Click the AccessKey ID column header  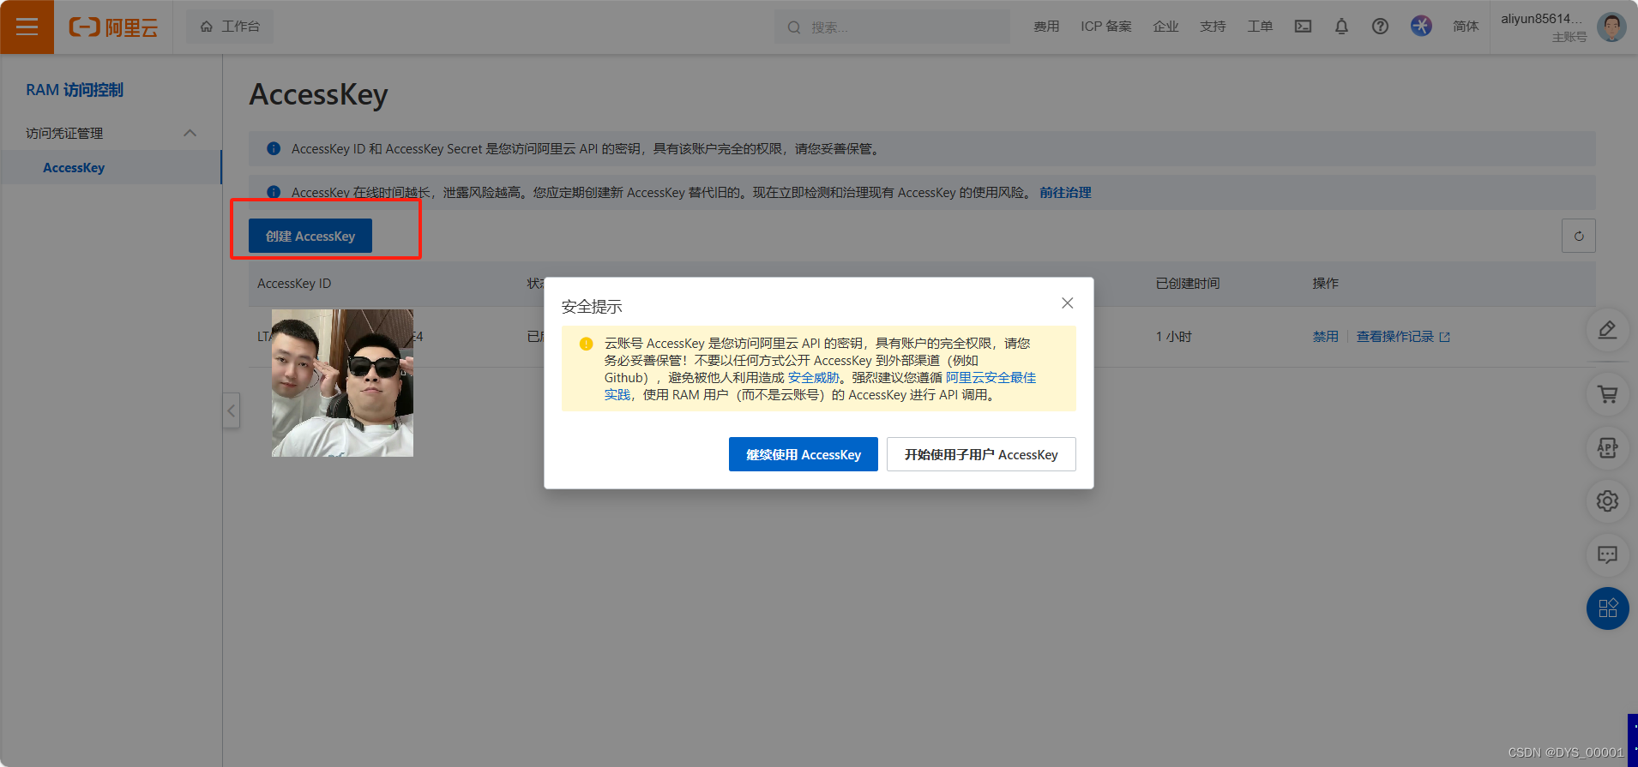(294, 284)
